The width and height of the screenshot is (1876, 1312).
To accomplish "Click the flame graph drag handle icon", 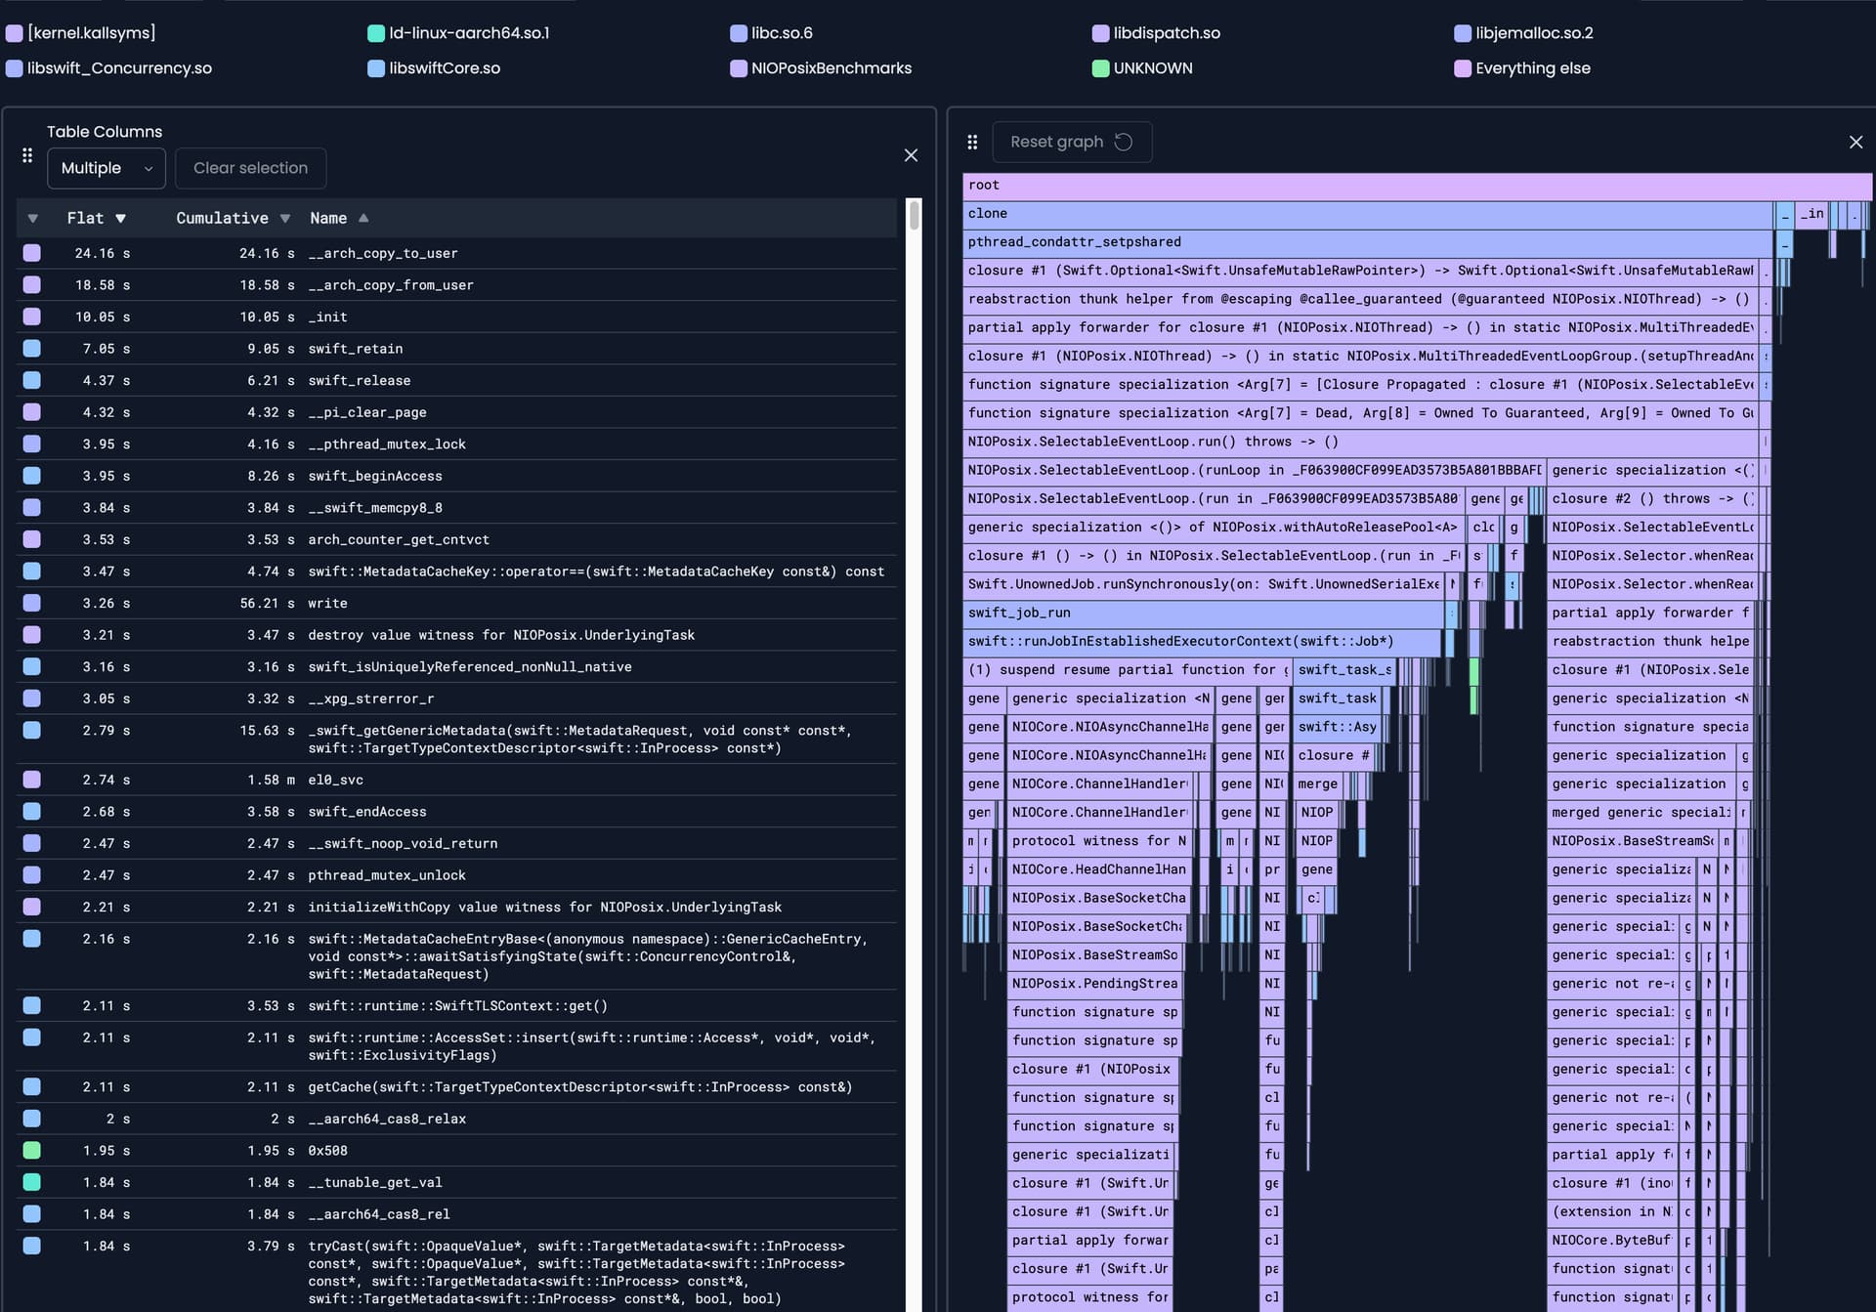I will tap(972, 143).
